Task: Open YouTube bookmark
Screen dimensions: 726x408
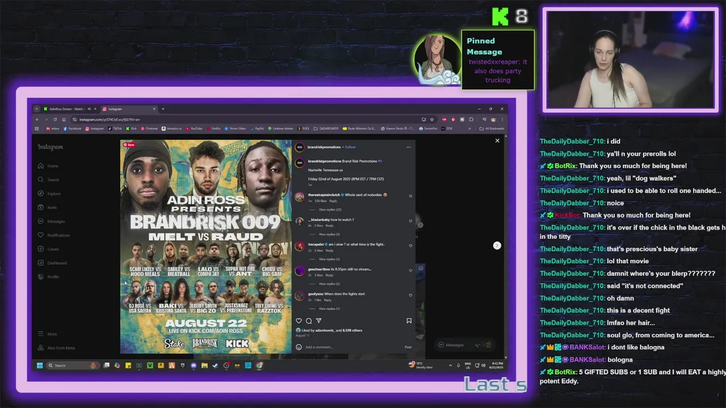Action: (193, 129)
